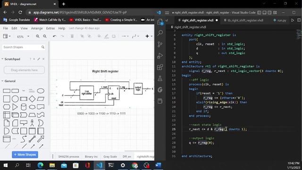Open the Extensions view in VS Code
Image resolution: width=302 pixels, height=170 pixels.
click(x=160, y=67)
